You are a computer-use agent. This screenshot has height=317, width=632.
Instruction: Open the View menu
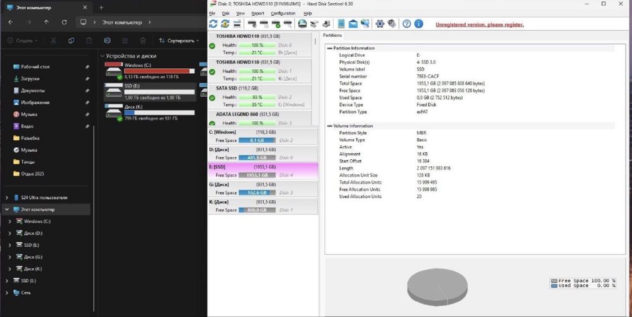(x=240, y=13)
